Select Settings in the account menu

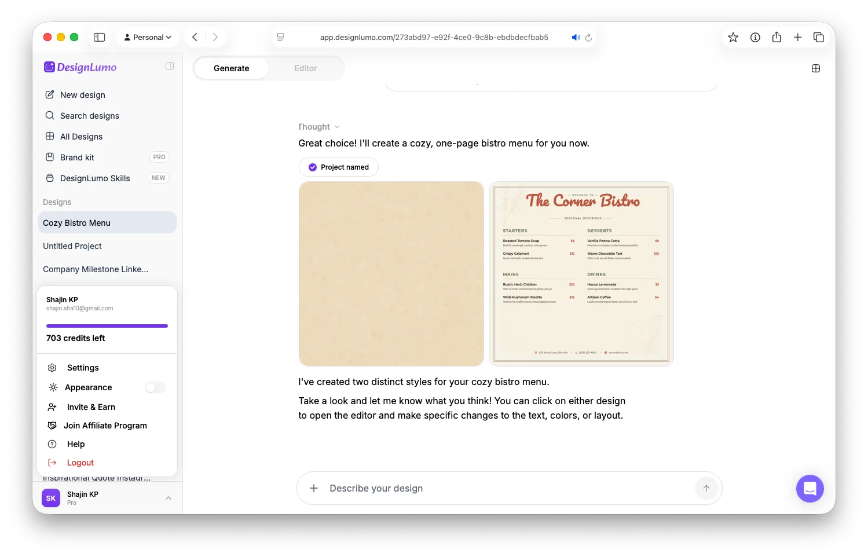(x=83, y=368)
